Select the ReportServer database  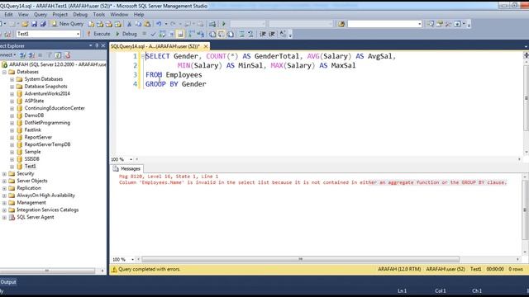click(x=38, y=138)
